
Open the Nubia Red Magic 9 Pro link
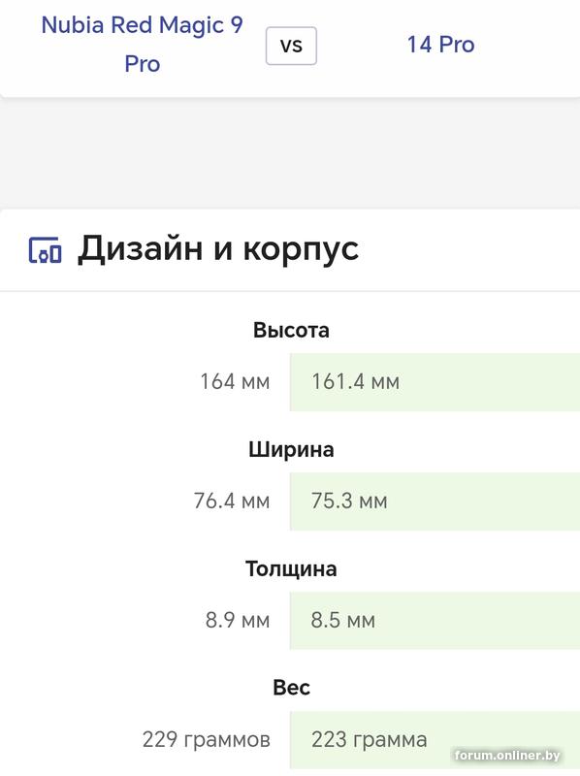point(142,45)
